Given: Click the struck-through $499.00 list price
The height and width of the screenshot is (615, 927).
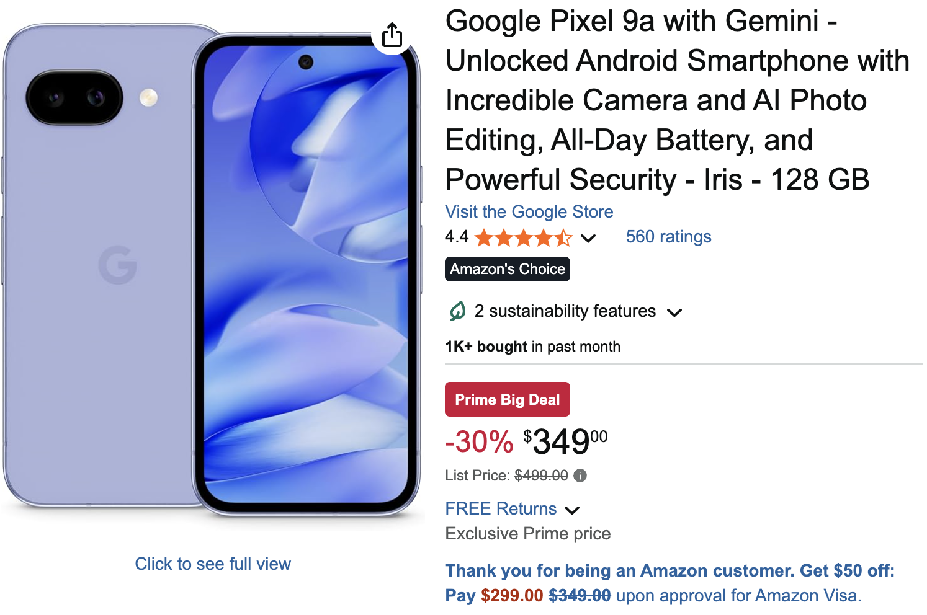Looking at the screenshot, I should 540,476.
